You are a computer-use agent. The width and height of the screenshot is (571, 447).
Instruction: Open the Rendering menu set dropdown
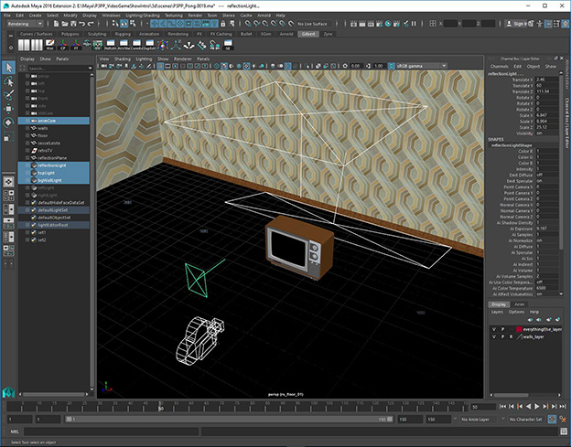click(27, 26)
